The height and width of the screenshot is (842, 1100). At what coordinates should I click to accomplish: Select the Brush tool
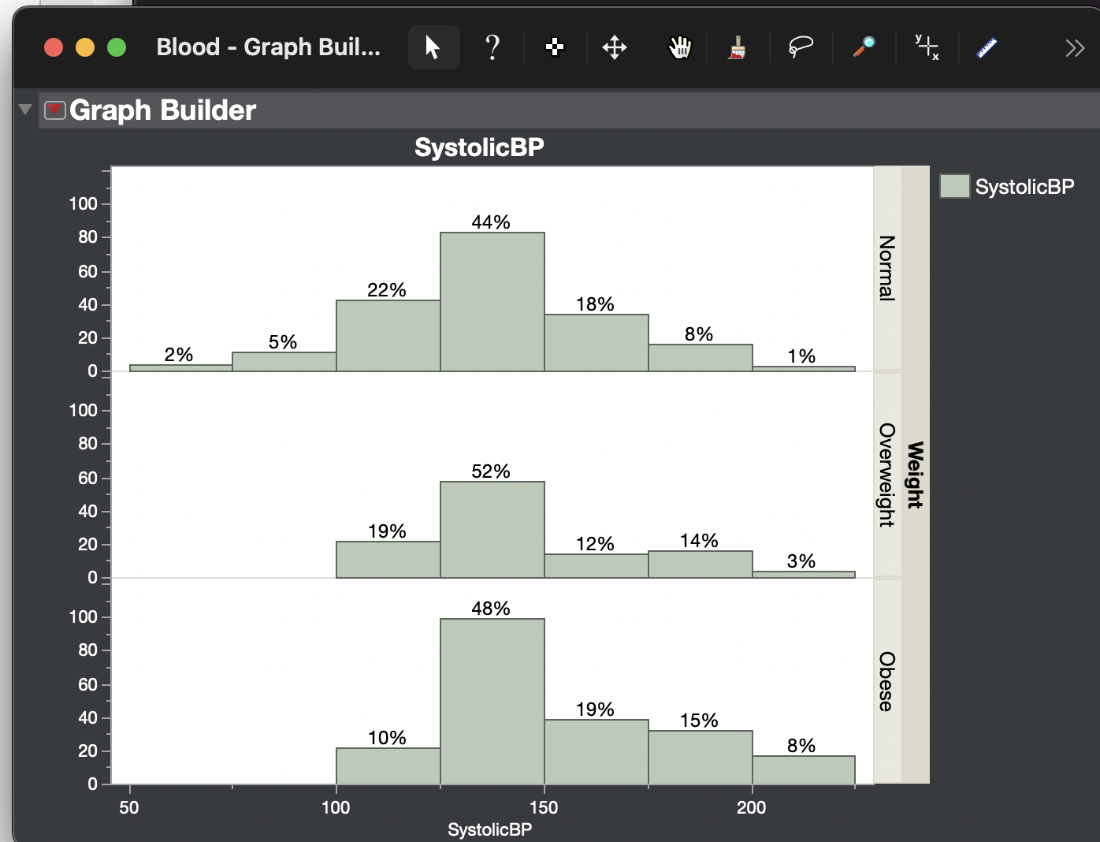click(x=738, y=47)
